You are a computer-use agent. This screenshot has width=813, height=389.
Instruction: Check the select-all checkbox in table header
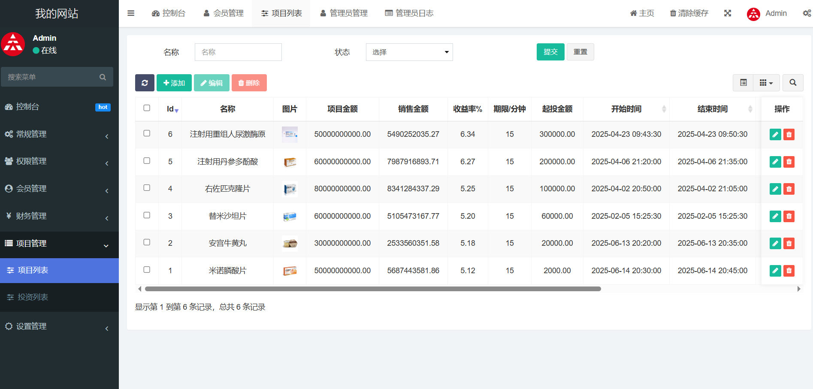click(x=147, y=108)
